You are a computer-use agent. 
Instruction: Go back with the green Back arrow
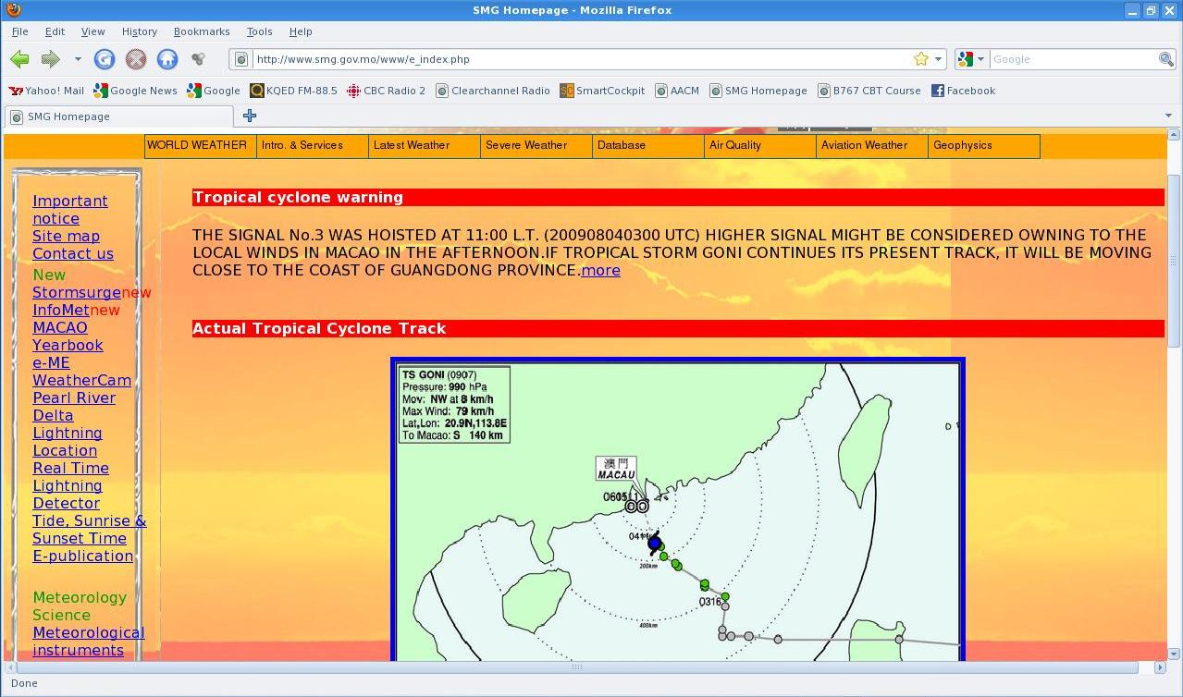[19, 59]
